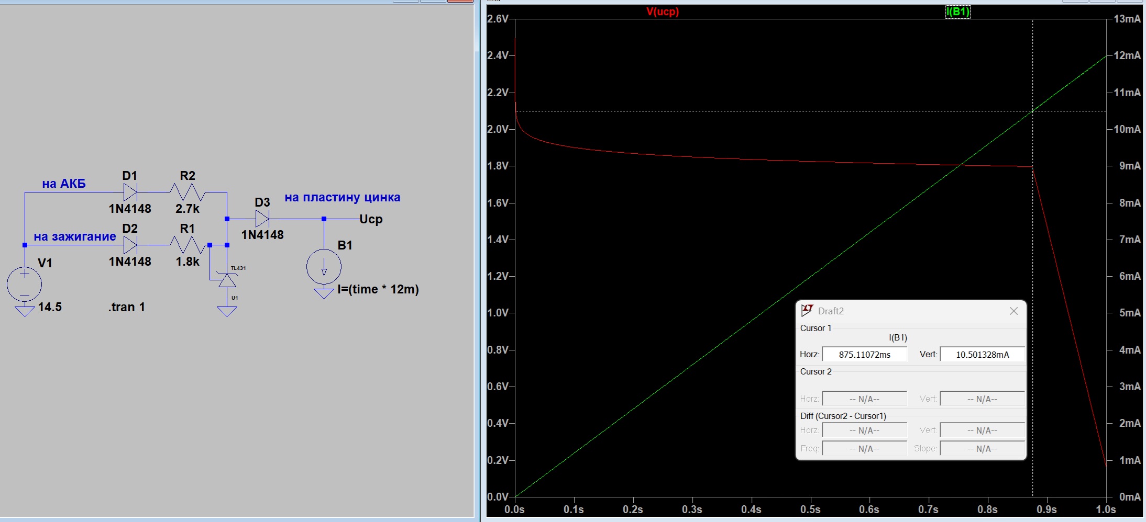Click the Cursor 1 Horz field
The image size is (1146, 522).
tap(865, 354)
